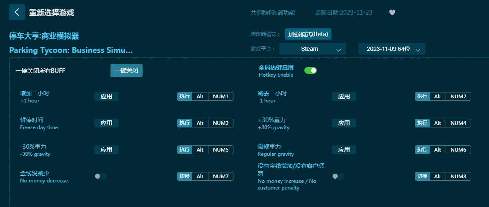Enable No money increase / customer penalty toggle
The width and height of the screenshot is (489, 207).
338,176
